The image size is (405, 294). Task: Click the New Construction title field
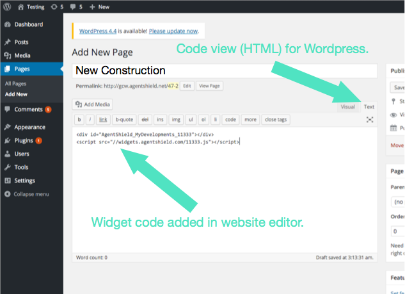225,70
